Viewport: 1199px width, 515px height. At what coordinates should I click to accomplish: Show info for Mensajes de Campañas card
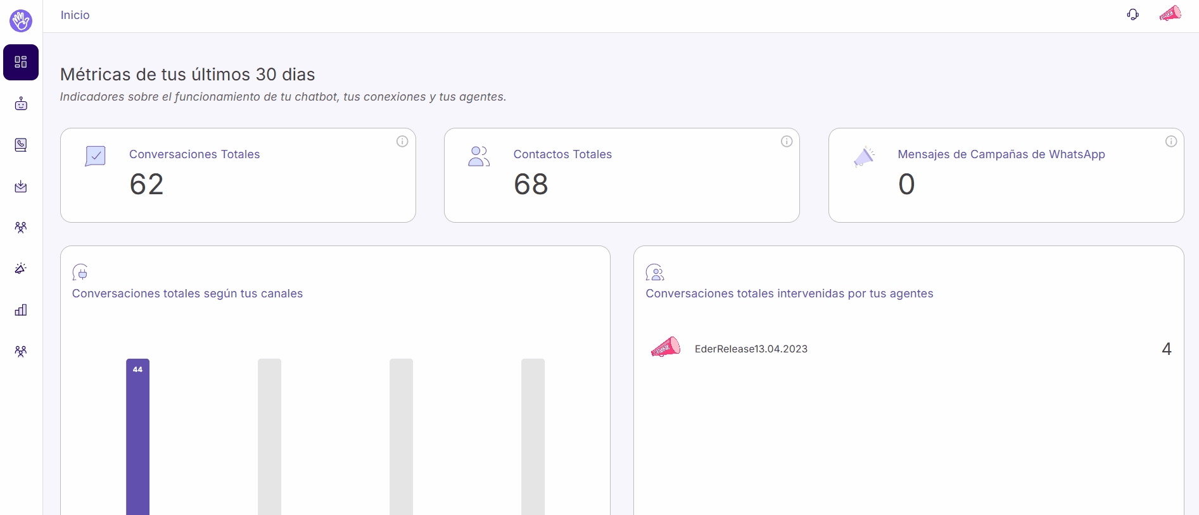pyautogui.click(x=1171, y=141)
